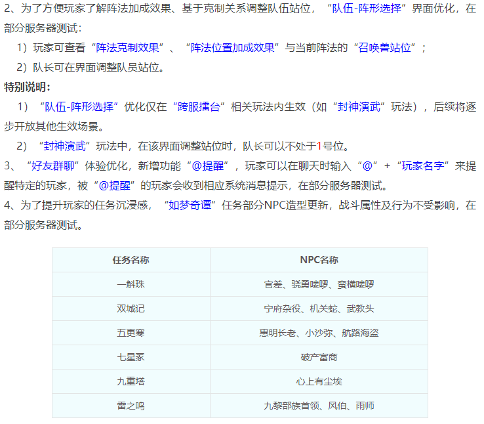Image resolution: width=484 pixels, height=424 pixels.
Task: Pick the “五更寒” task name cell
Action: [131, 333]
